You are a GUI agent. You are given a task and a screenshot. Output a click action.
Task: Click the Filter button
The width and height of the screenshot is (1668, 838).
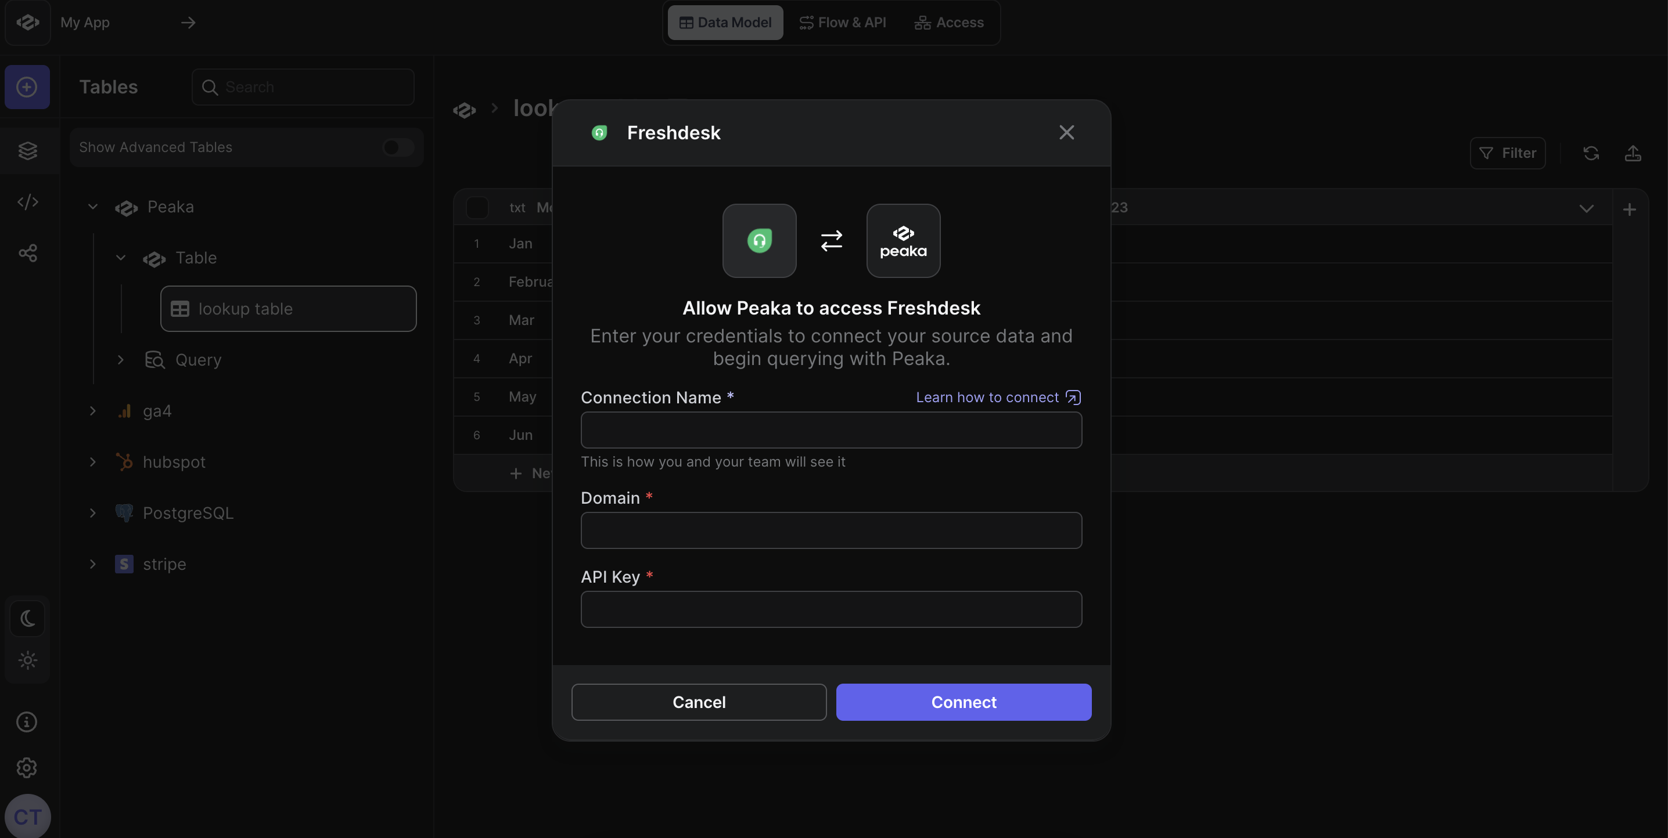click(x=1508, y=153)
